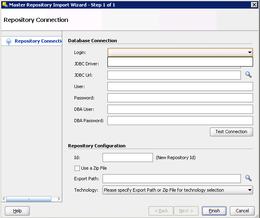The width and height of the screenshot is (260, 218).
Task: Expand the Technology selection dropdown
Action: (x=249, y=190)
